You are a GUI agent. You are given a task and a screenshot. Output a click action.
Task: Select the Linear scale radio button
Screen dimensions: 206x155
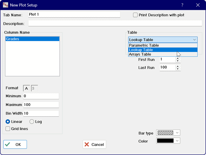[x=8, y=122]
